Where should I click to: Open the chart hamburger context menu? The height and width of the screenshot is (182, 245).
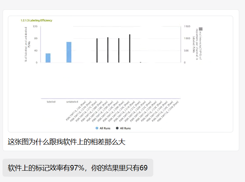[201, 29]
